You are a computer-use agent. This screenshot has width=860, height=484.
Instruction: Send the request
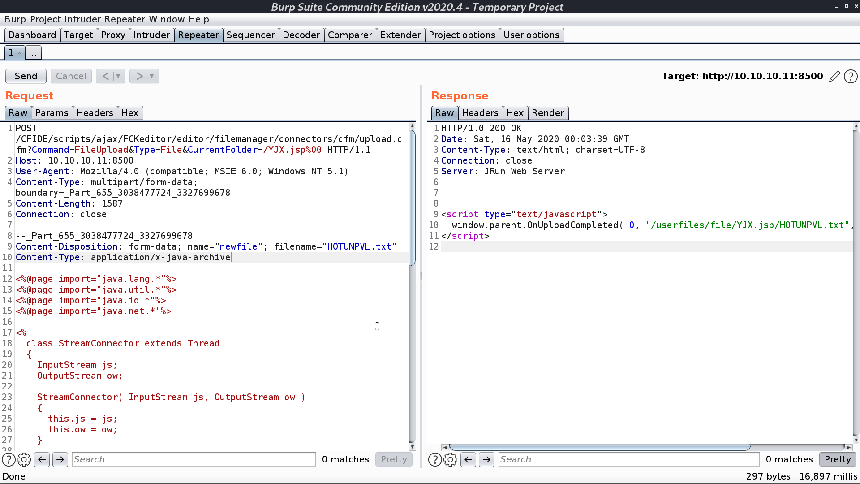point(26,76)
